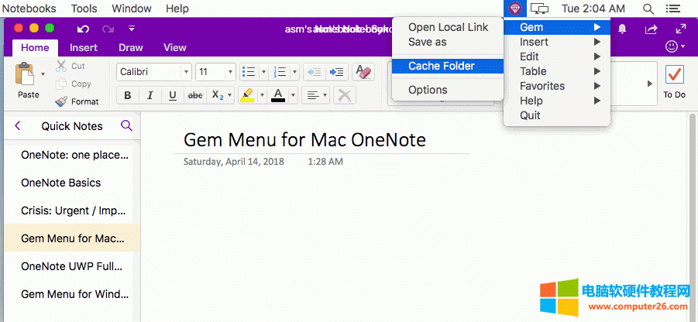Viewport: 698px width, 322px height.
Task: Click the Undo arrow in title bar
Action: (84, 29)
